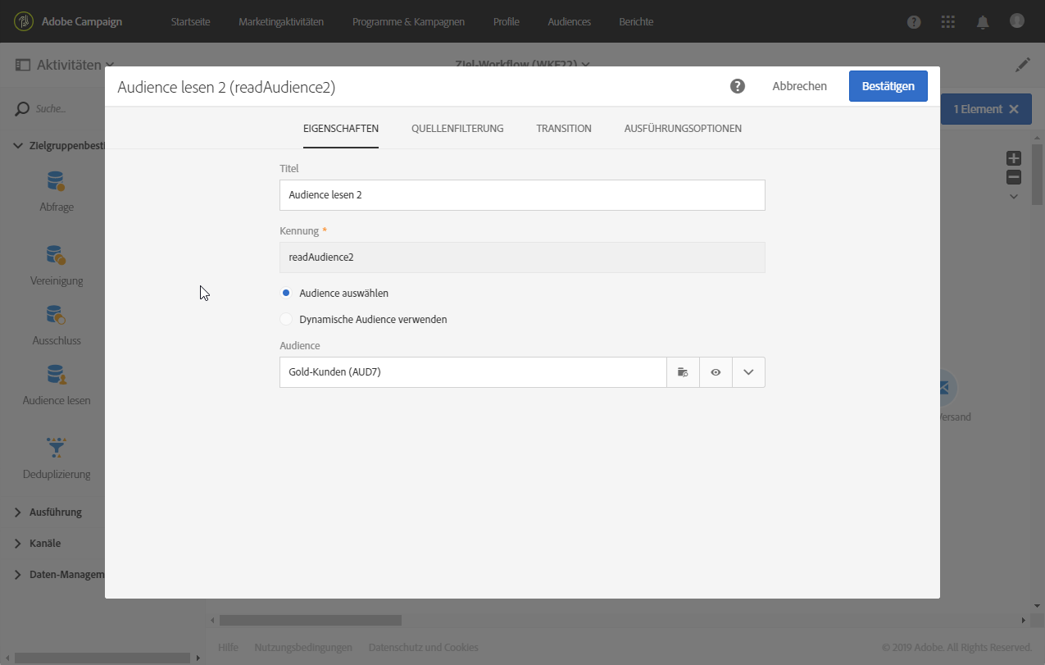Switch to the Quellenfilterung tab

click(x=457, y=129)
